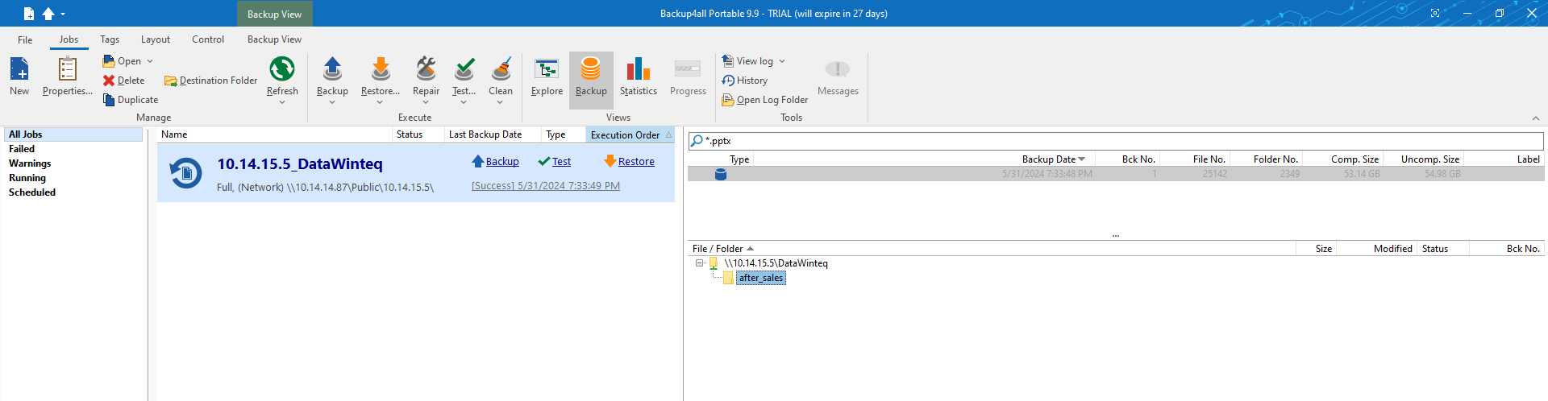1548x401 pixels.
Task: Select the Jobs ribbon tab
Action: pos(69,39)
